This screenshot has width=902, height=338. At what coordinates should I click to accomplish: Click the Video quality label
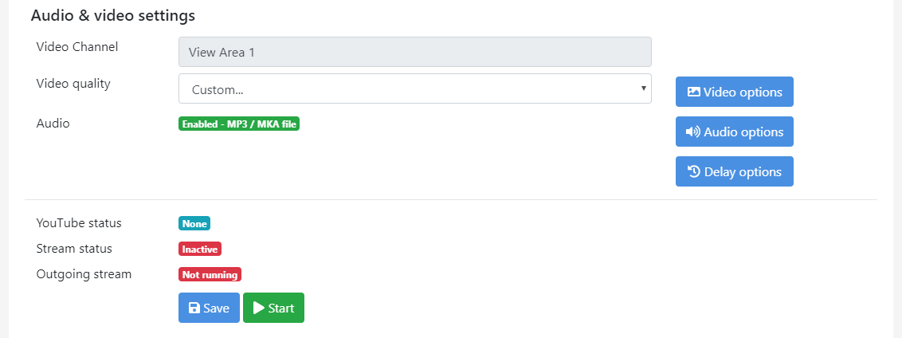(73, 84)
